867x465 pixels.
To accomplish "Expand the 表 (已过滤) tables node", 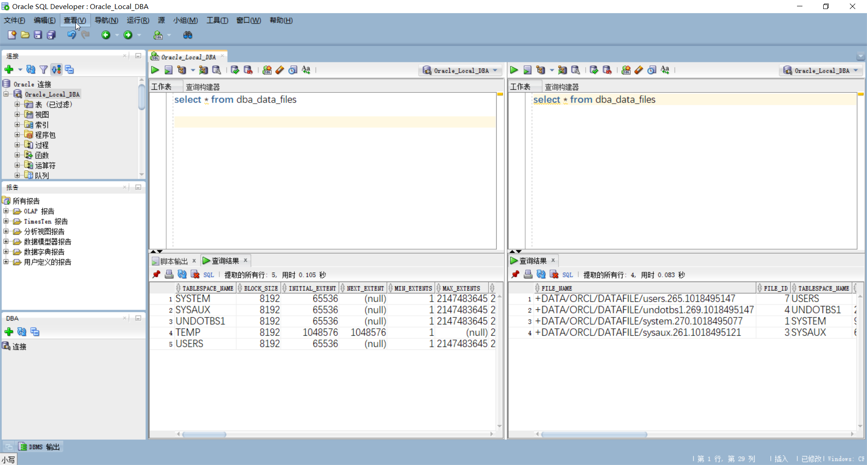I will coord(17,104).
